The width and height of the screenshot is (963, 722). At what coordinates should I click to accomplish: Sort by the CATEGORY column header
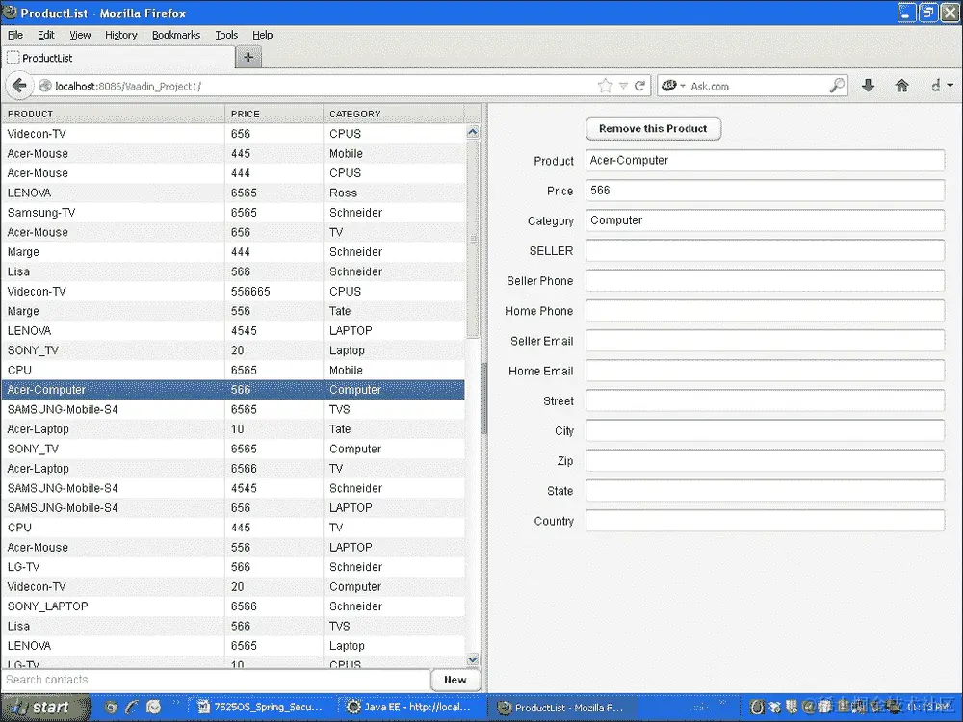pos(394,114)
